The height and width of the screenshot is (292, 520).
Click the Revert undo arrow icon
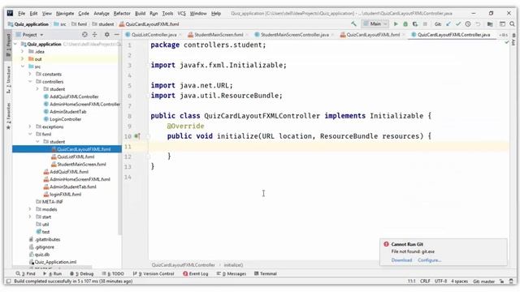(478, 24)
